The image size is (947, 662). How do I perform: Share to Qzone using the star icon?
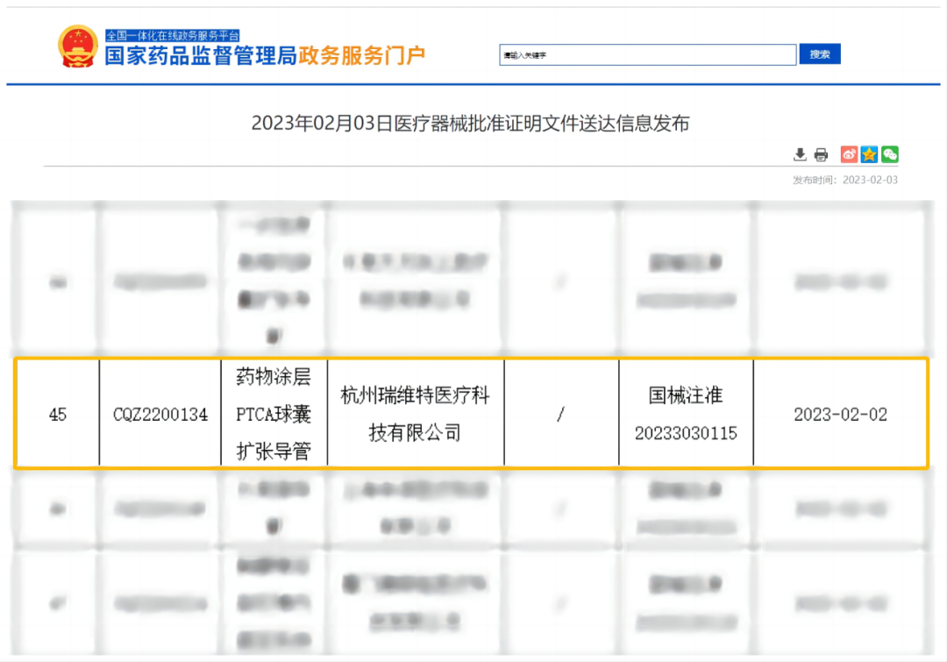click(869, 154)
